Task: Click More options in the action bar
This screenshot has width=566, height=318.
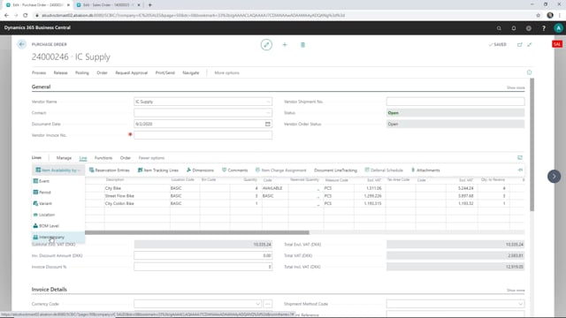Action: tap(226, 72)
